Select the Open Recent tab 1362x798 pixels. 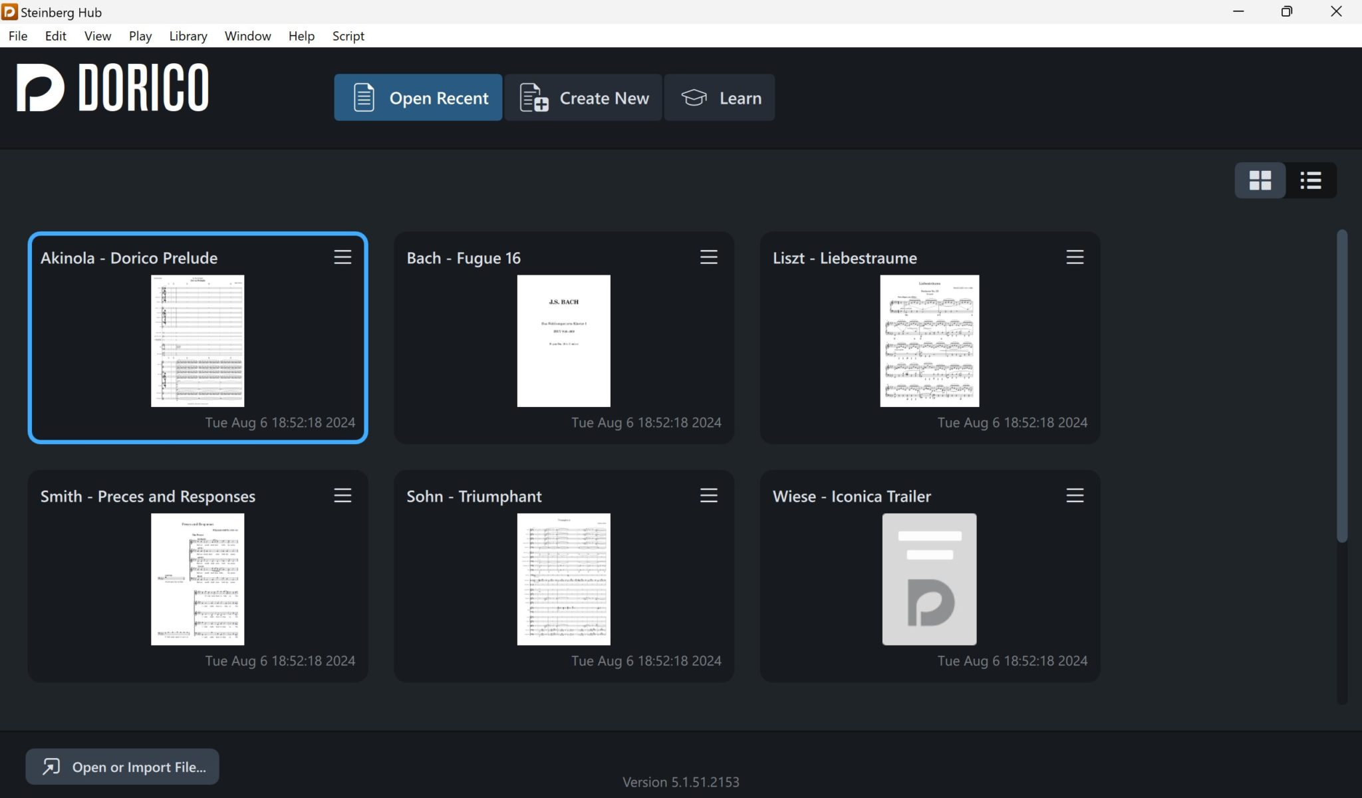[418, 98]
